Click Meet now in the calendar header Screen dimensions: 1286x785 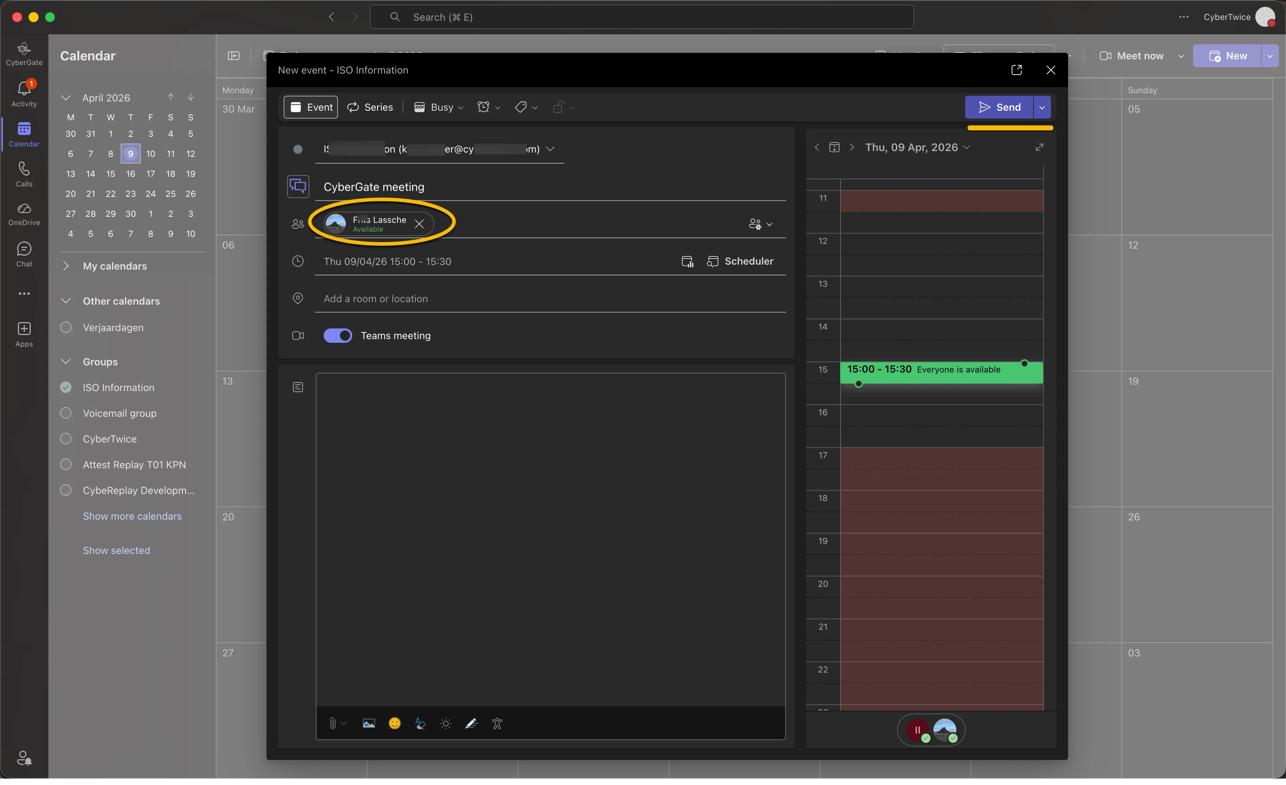tap(1131, 56)
